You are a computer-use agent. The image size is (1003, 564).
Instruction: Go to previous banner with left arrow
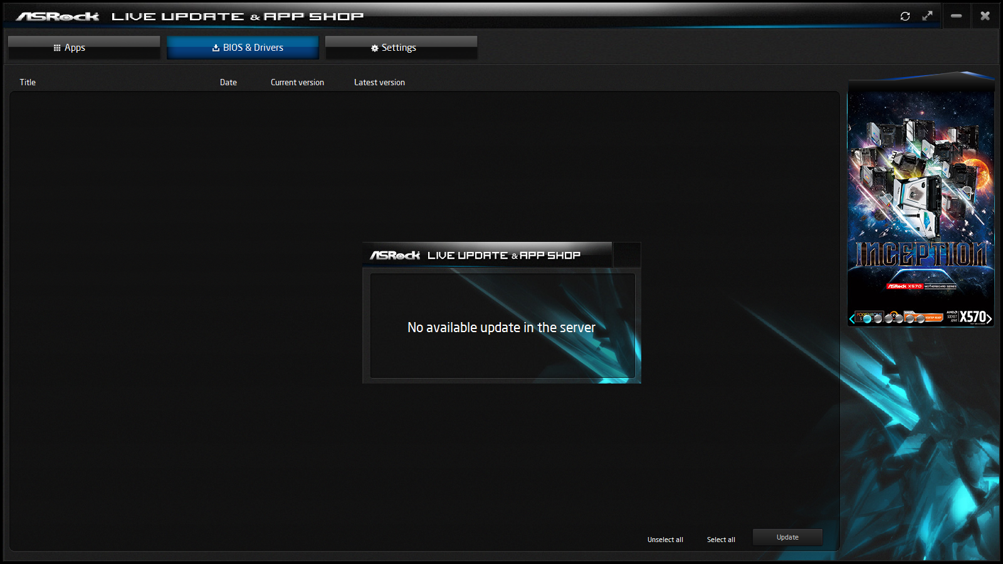852,319
